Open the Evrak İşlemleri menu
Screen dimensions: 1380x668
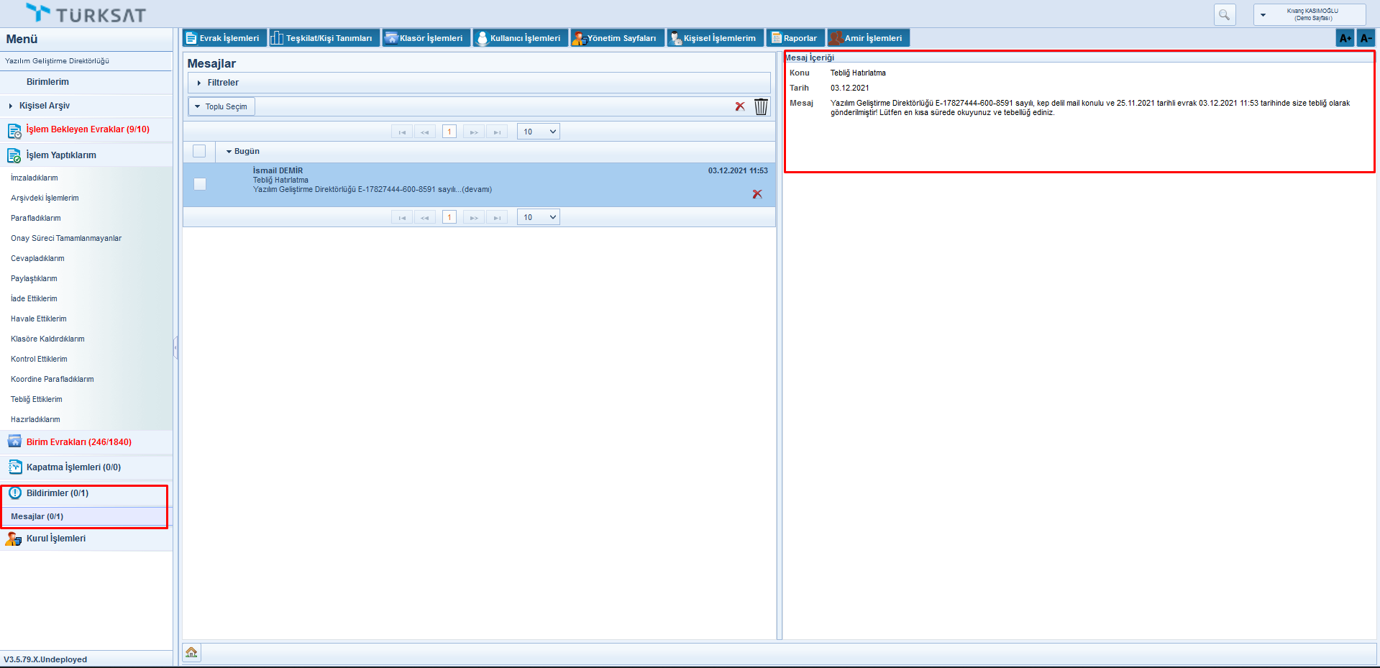[224, 38]
